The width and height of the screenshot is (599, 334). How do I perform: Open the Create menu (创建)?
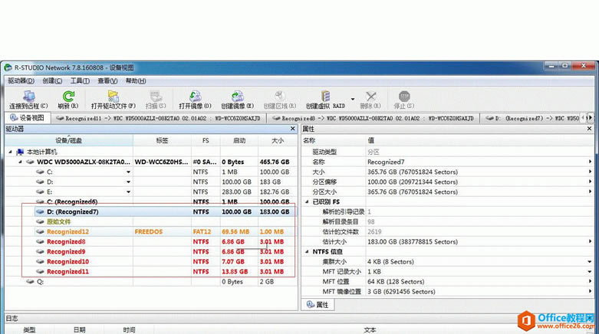52,81
